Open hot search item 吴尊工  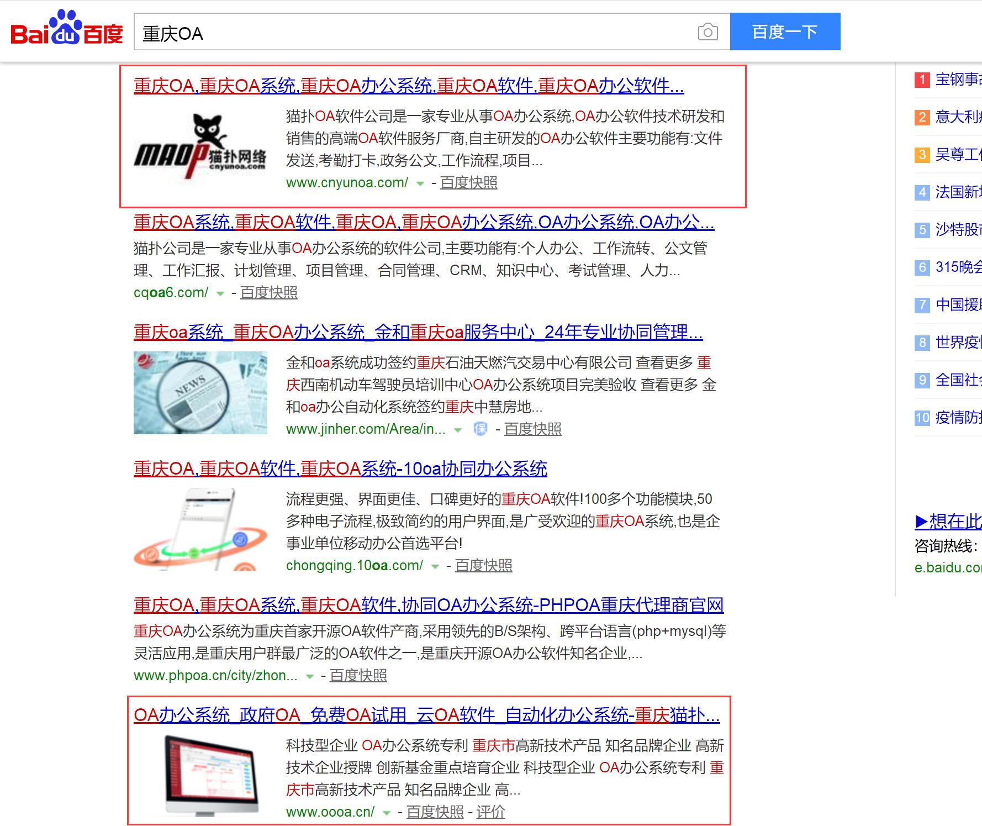coord(958,155)
